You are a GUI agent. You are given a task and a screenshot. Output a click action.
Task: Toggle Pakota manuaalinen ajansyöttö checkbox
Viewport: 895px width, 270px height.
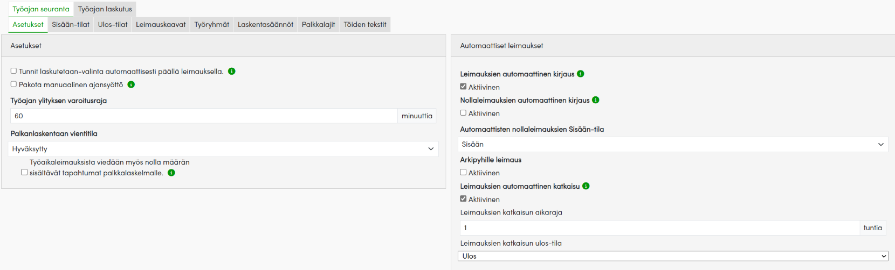tap(13, 84)
